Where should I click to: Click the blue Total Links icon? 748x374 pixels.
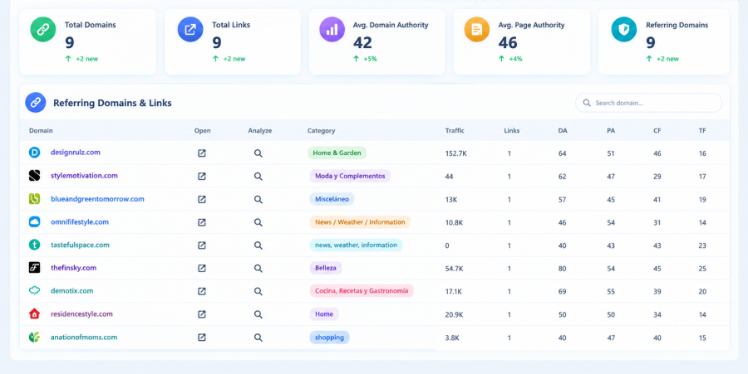point(190,30)
